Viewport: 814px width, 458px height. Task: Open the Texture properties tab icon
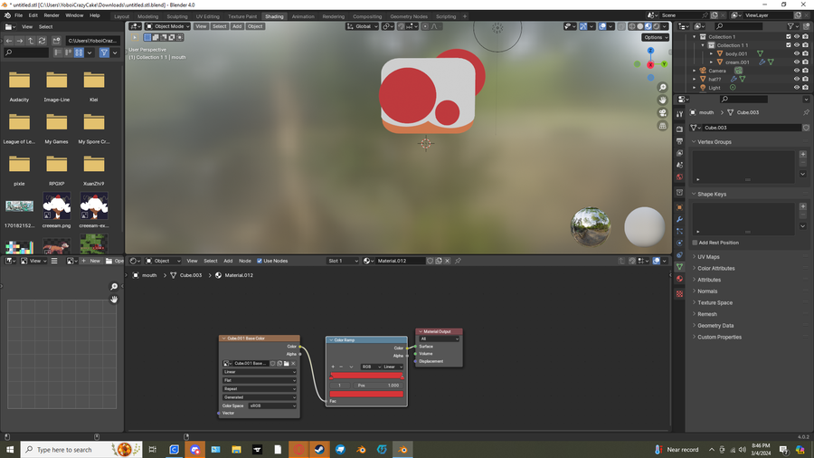pos(679,294)
